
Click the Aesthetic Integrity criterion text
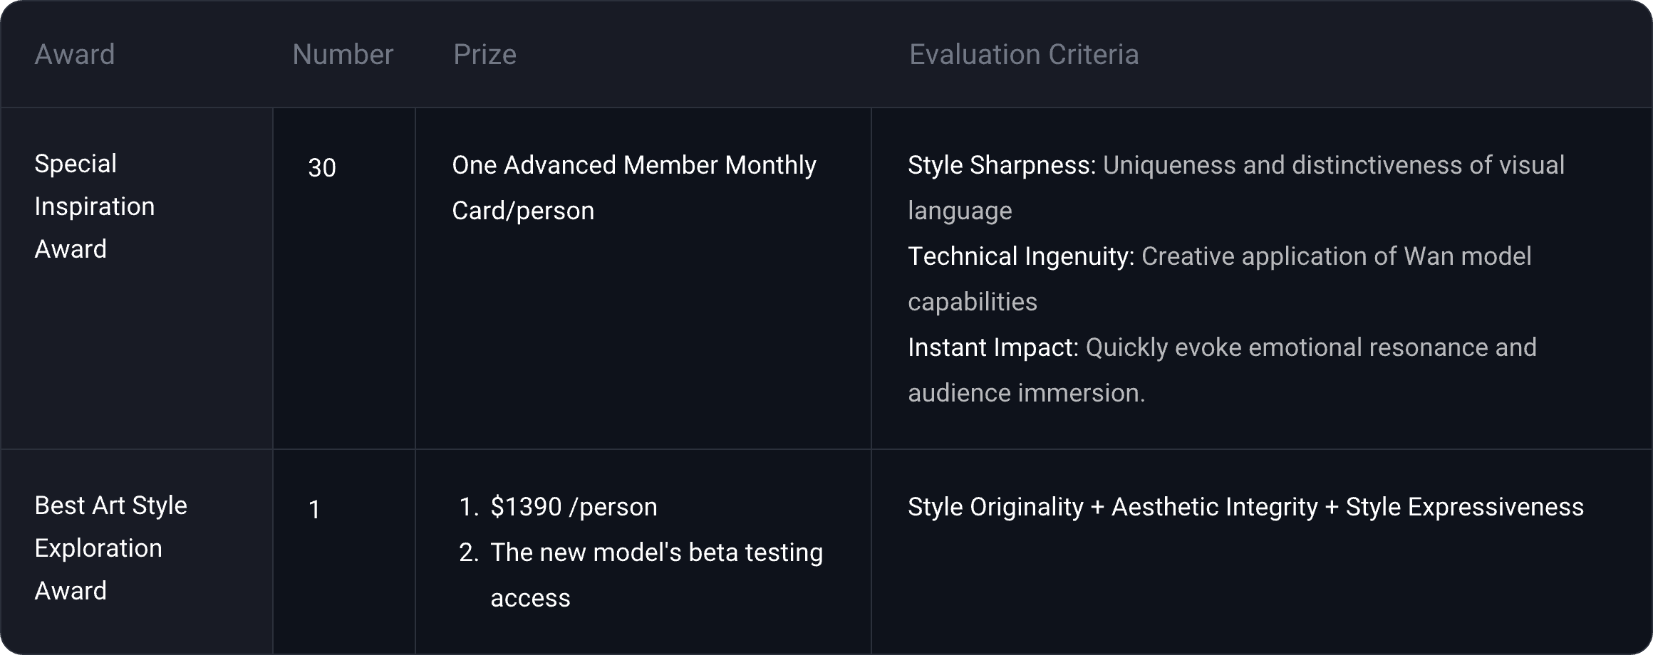(x=1214, y=507)
